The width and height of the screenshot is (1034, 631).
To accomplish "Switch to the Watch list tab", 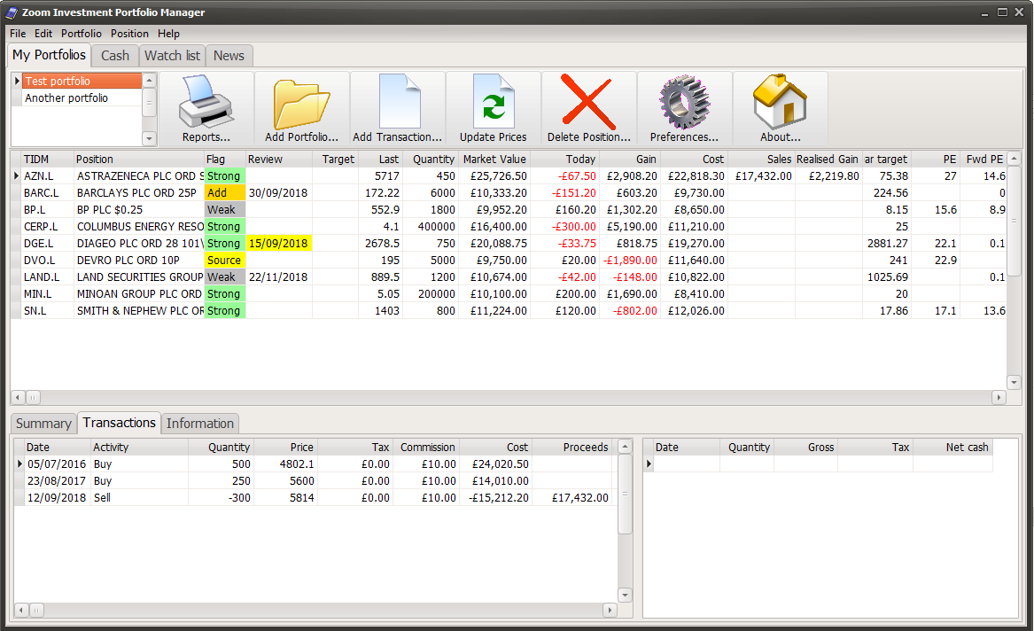I will 171,55.
